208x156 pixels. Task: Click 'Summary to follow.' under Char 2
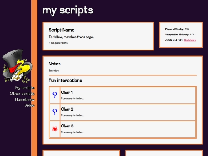(72, 116)
